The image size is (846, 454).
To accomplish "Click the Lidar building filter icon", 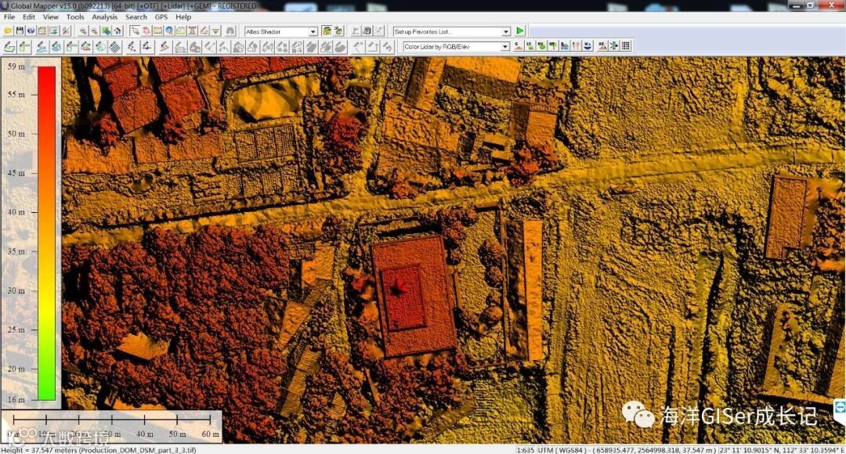I will point(564,46).
